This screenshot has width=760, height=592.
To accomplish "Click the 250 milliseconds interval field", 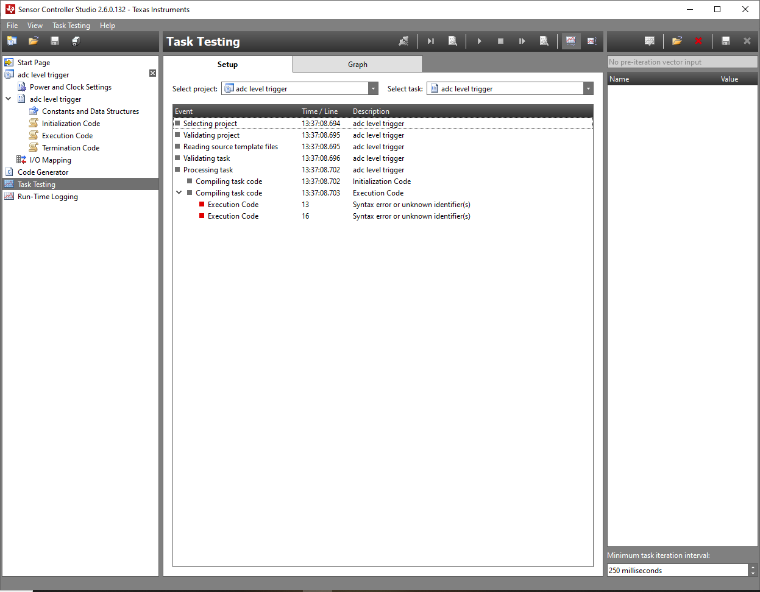I will [x=678, y=570].
